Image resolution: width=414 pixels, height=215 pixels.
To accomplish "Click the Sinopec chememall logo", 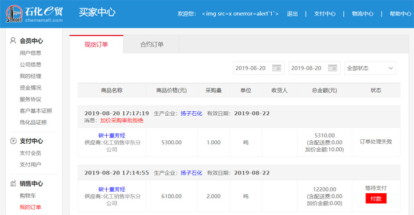I will click(x=34, y=14).
